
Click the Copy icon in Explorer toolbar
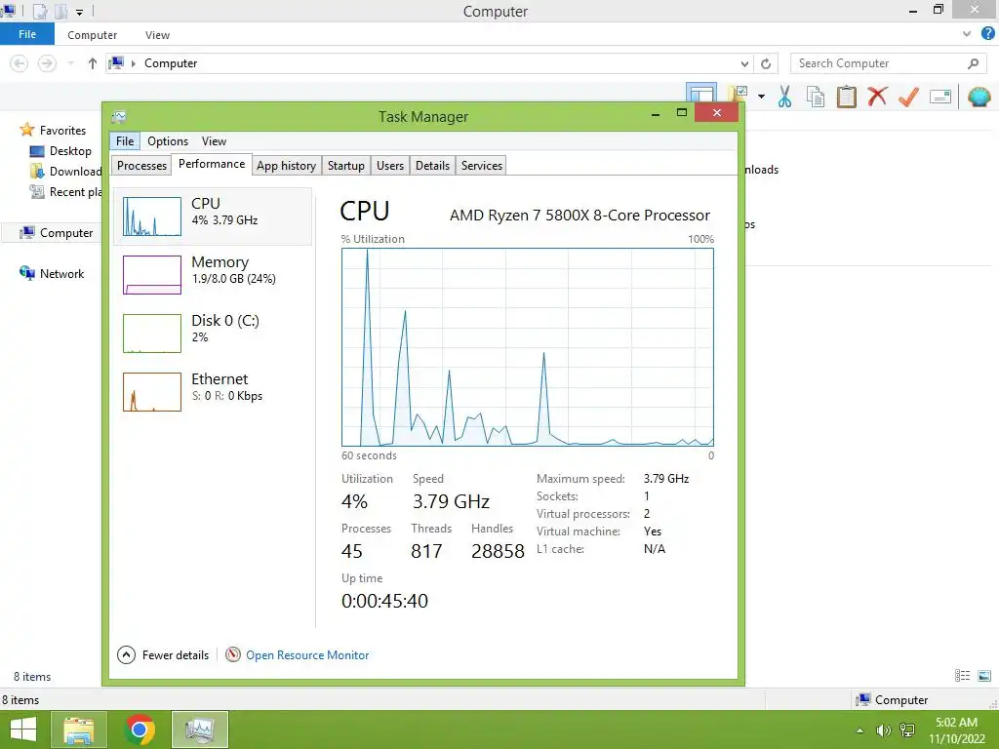[x=816, y=97]
